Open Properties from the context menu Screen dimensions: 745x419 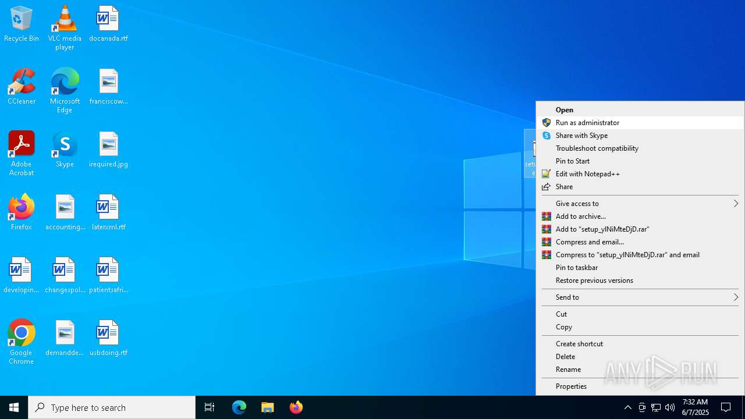[640, 386]
